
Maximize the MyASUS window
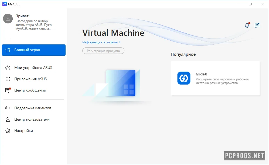pos(250,4)
